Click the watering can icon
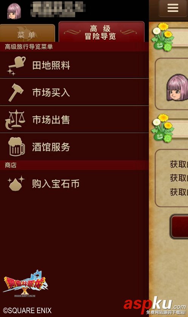The image size is (188, 317). [17, 66]
